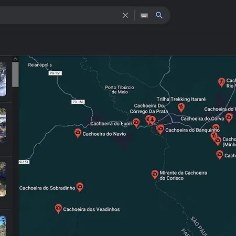The image size is (236, 236).
Task: Open the Córrego Da Prata tree pin
Action: click(153, 120)
